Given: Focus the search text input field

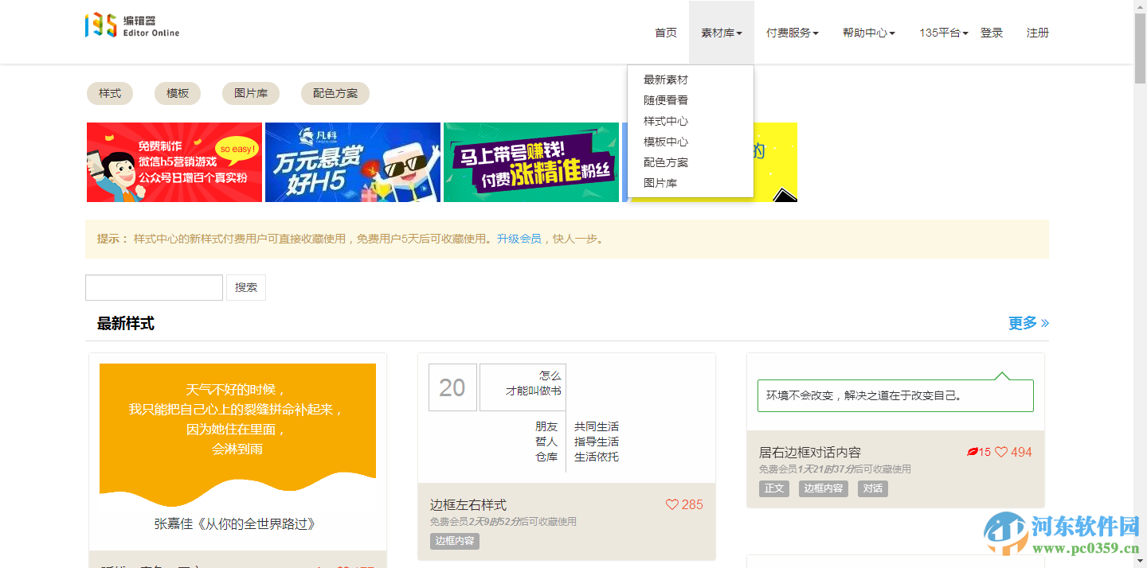Looking at the screenshot, I should (x=154, y=287).
